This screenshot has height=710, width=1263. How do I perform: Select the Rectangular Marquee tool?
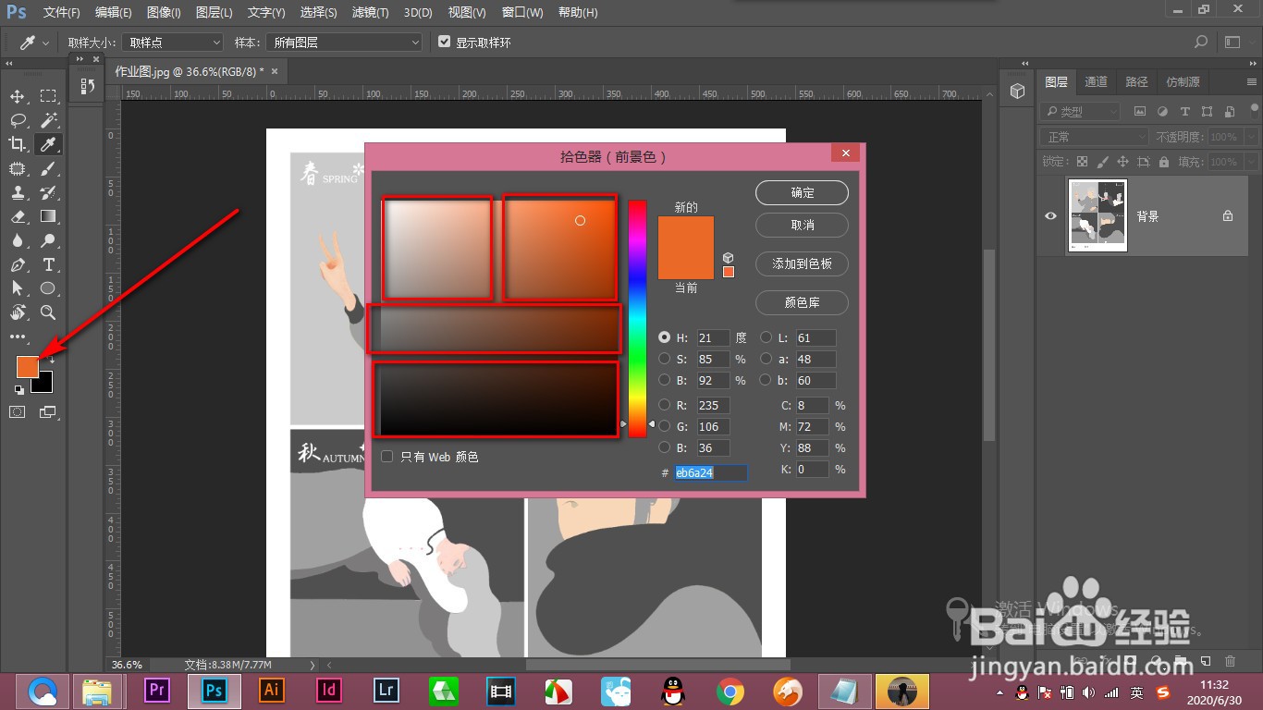[48, 96]
